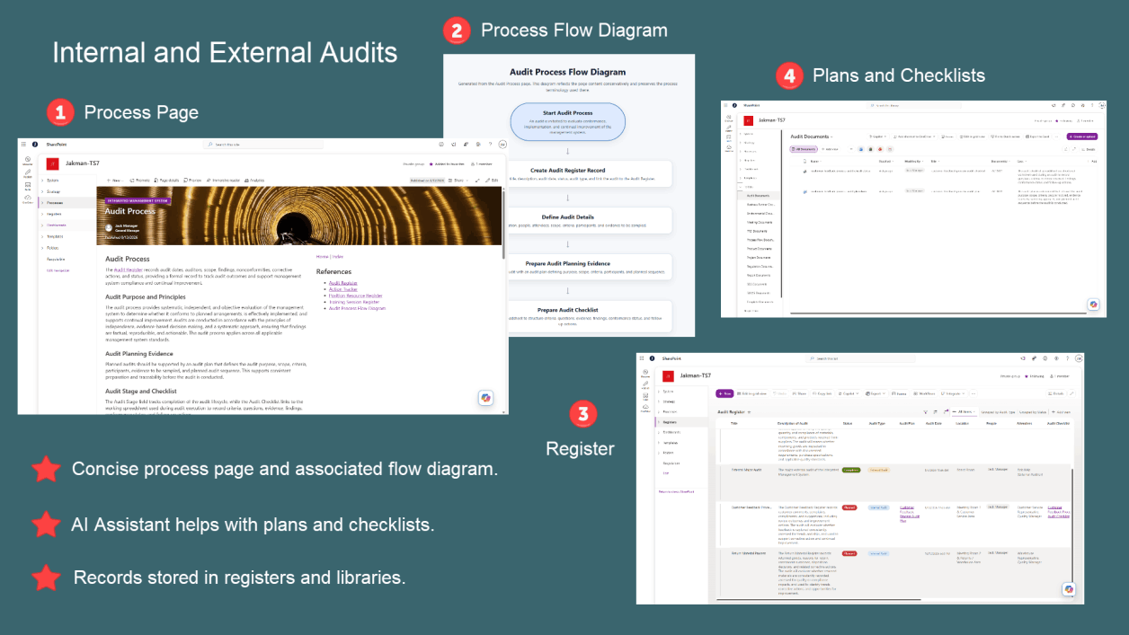Image resolution: width=1129 pixels, height=635 pixels.
Task: Open New dropdown on Audit Process page
Action: [x=115, y=180]
